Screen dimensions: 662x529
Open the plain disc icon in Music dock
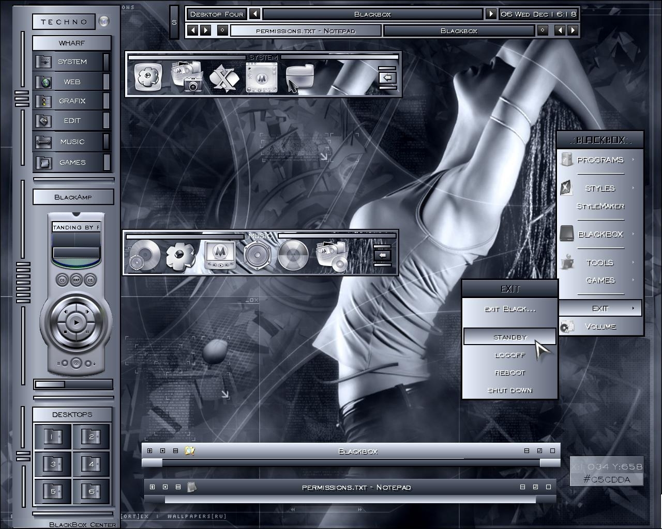[293, 255]
